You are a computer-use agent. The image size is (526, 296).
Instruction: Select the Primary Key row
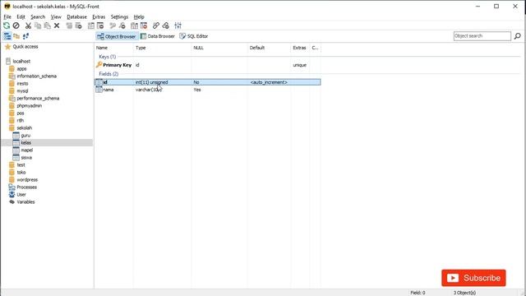(208, 65)
